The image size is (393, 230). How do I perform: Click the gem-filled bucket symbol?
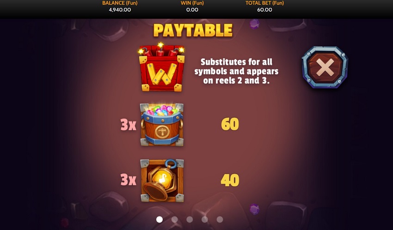tap(162, 124)
